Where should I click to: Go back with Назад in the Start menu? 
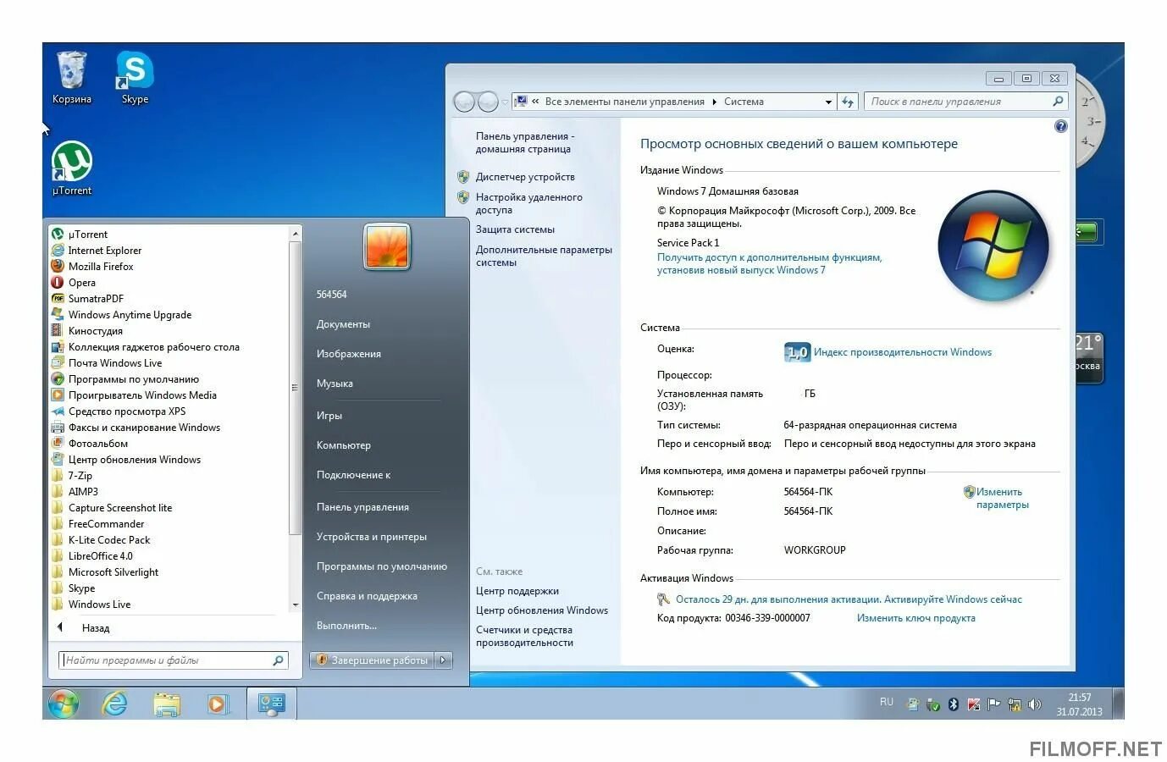point(96,628)
